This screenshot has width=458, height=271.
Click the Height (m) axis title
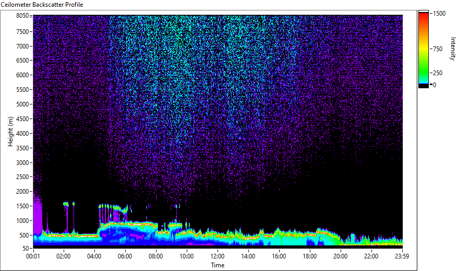[10, 132]
